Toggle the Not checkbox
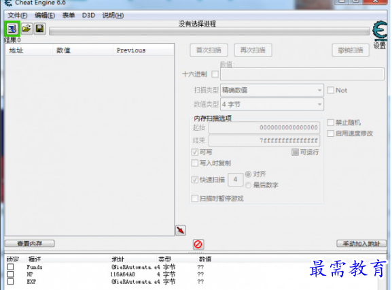The height and width of the screenshot is (290, 392). 330,90
